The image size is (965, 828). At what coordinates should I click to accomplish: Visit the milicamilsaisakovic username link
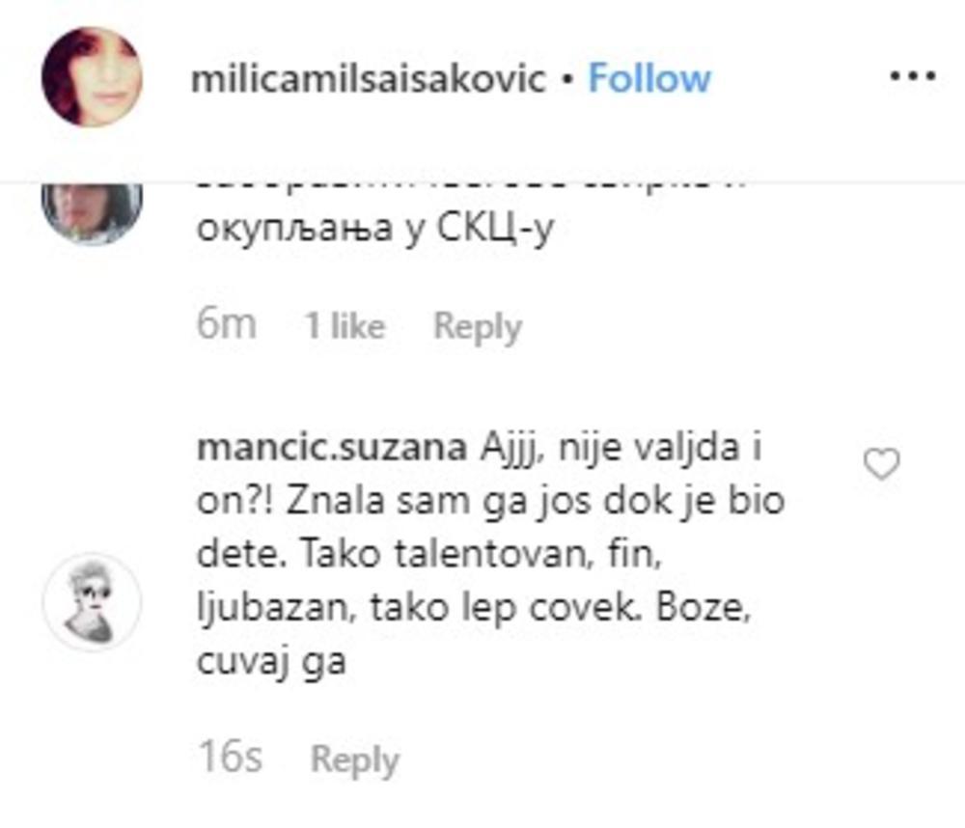[x=368, y=79]
